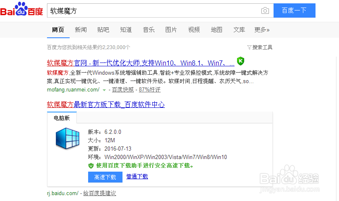Expand 更多» categories menu
Image resolution: width=339 pixels, height=201 pixels.
tap(262, 30)
